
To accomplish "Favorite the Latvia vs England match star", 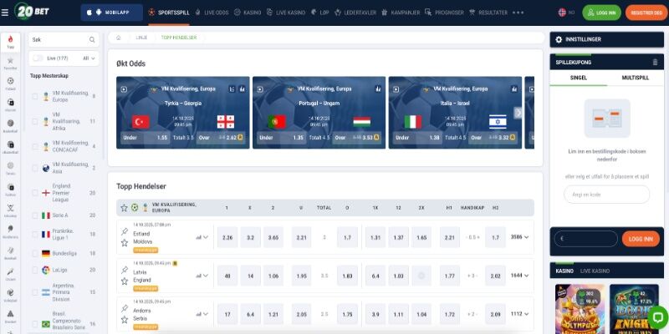I will (125, 281).
